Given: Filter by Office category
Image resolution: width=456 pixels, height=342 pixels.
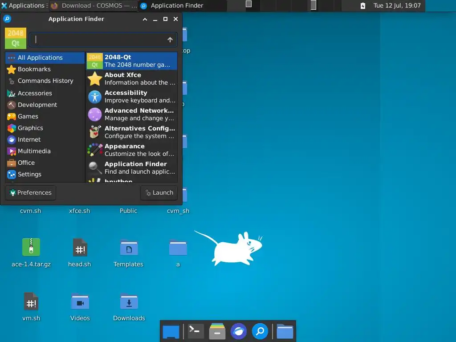Looking at the screenshot, I should coord(45,163).
